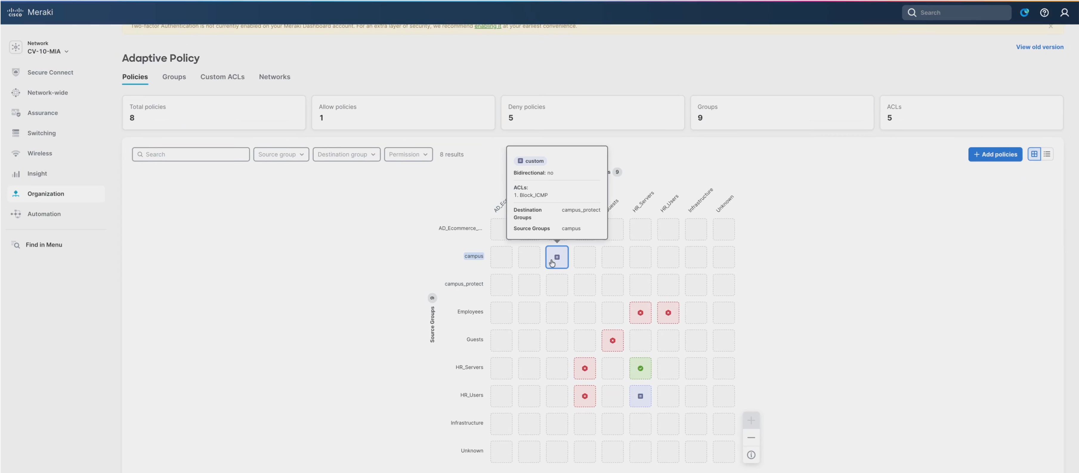
Task: Open the help question mark icon
Action: click(x=1044, y=13)
